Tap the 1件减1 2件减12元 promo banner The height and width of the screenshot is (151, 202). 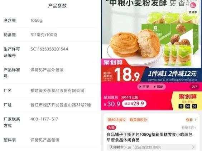click(x=172, y=74)
